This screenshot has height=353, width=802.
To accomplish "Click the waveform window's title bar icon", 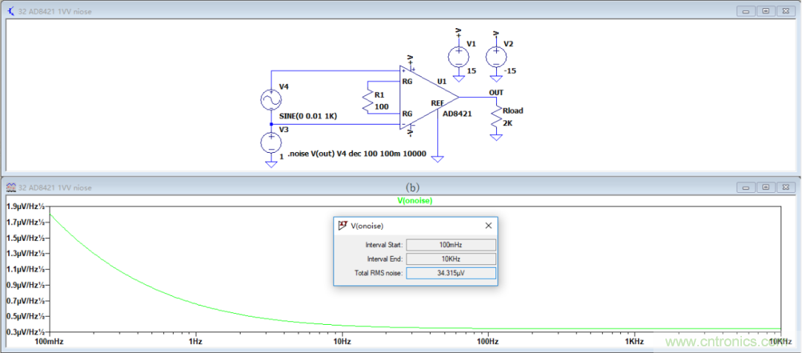I will click(x=10, y=188).
